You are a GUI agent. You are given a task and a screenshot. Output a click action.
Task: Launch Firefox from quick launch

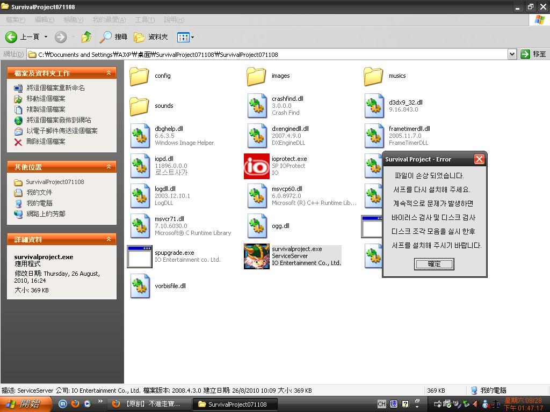point(75,404)
